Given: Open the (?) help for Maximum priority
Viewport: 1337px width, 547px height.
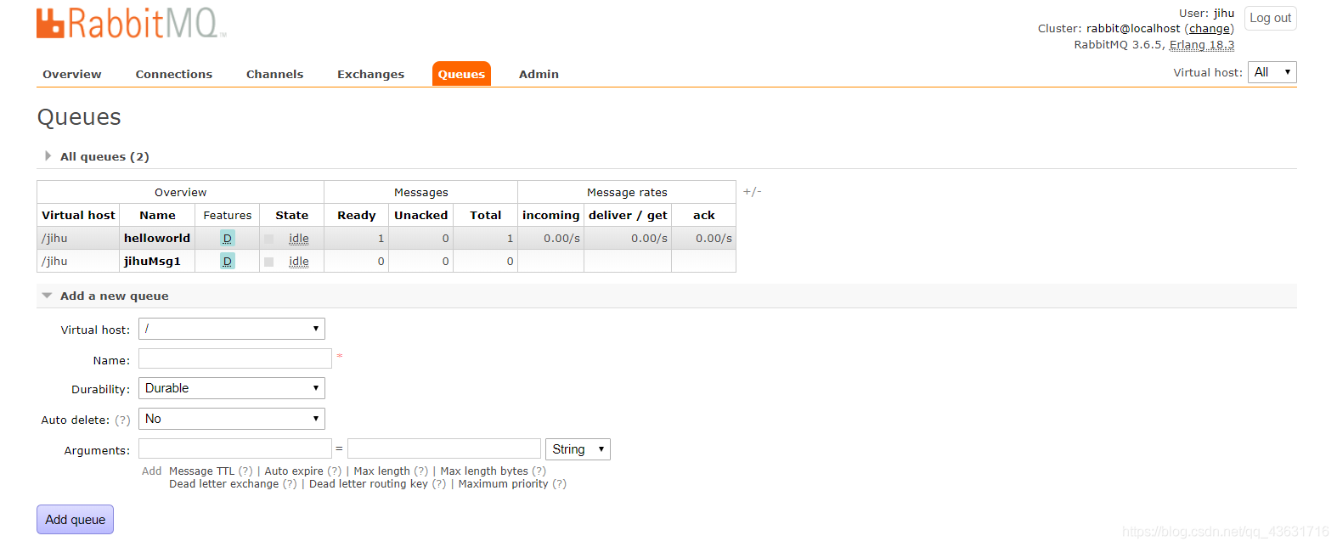Looking at the screenshot, I should click(560, 484).
